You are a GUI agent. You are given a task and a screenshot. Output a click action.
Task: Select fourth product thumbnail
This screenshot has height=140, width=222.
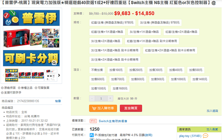pyautogui.click(x=51, y=75)
